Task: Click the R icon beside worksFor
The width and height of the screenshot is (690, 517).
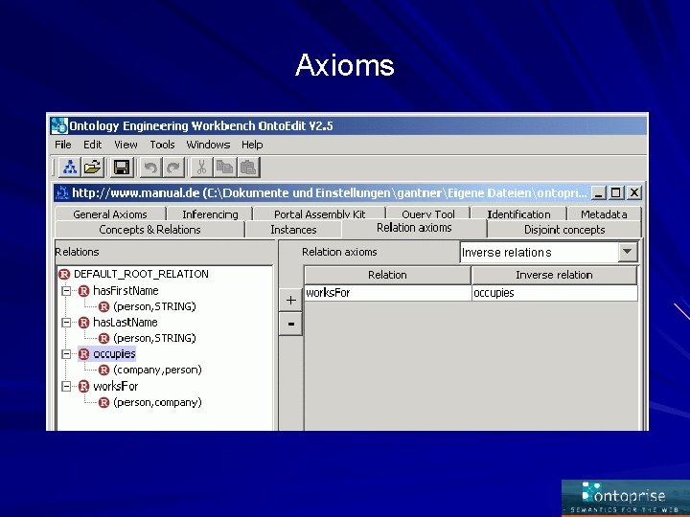Action: point(83,387)
